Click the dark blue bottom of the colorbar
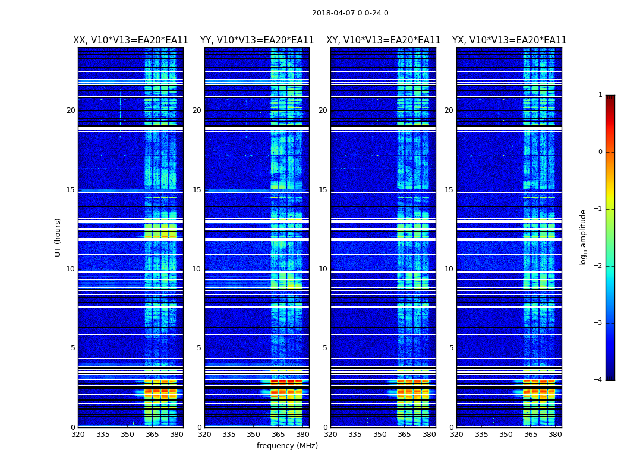The width and height of the screenshot is (624, 475). point(610,376)
